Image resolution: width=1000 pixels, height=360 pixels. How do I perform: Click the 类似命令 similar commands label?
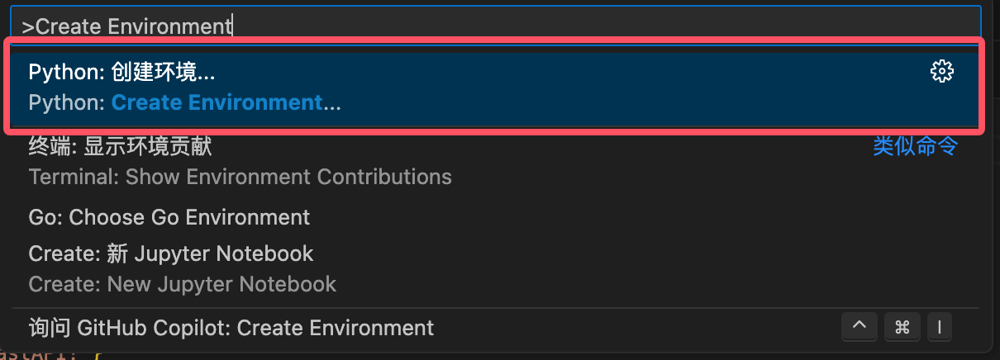coord(915,146)
